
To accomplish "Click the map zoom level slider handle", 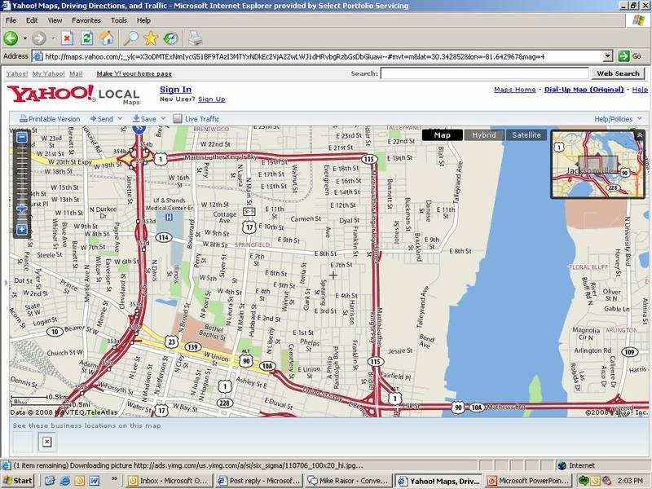I will pyautogui.click(x=22, y=209).
